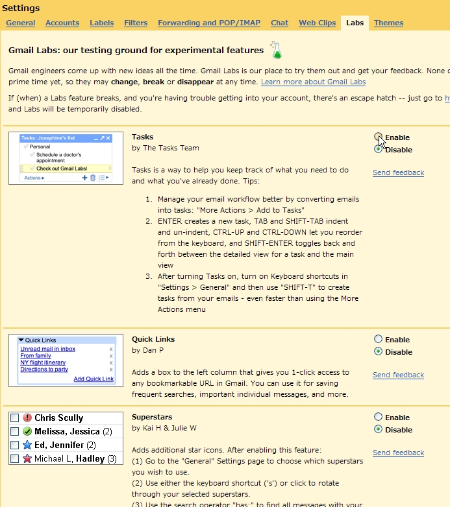Send feedback for Quick Links
Viewport: 450px width, 507px height.
tap(398, 375)
